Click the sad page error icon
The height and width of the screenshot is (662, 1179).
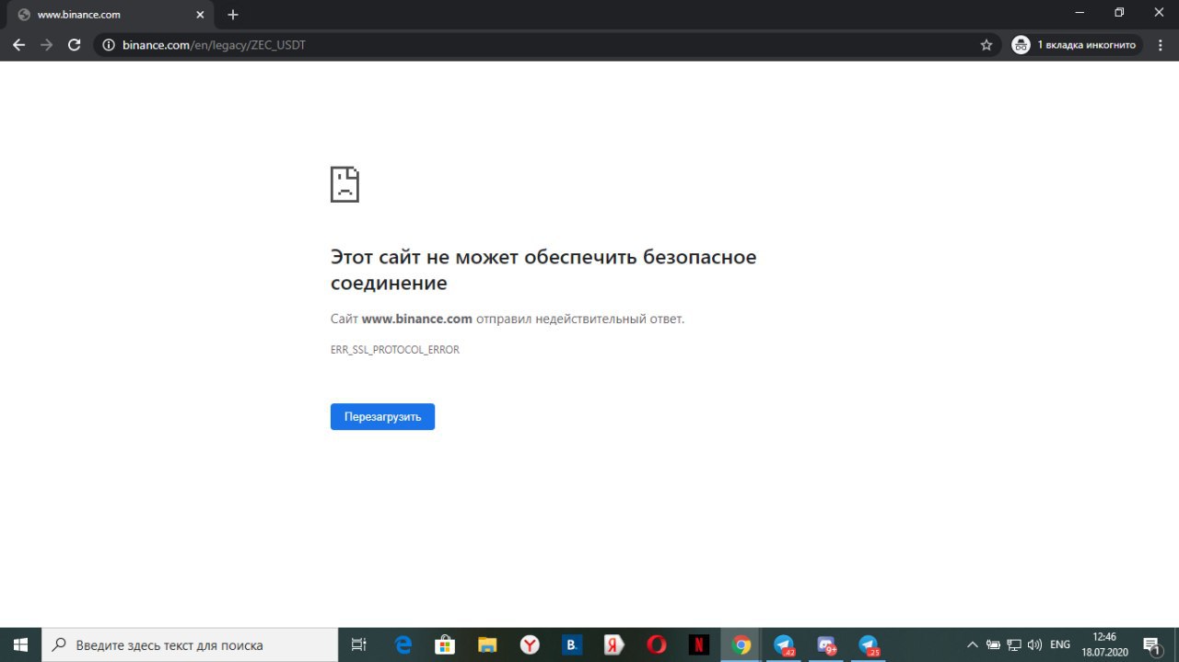click(344, 184)
